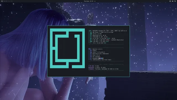This screenshot has width=177, height=100.
Task: Open the volume speaker icon in top bar
Action: [x=173, y=1]
